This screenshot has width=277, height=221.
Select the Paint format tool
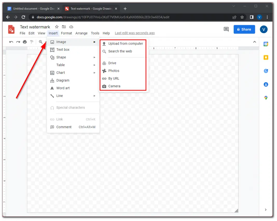click(x=31, y=42)
